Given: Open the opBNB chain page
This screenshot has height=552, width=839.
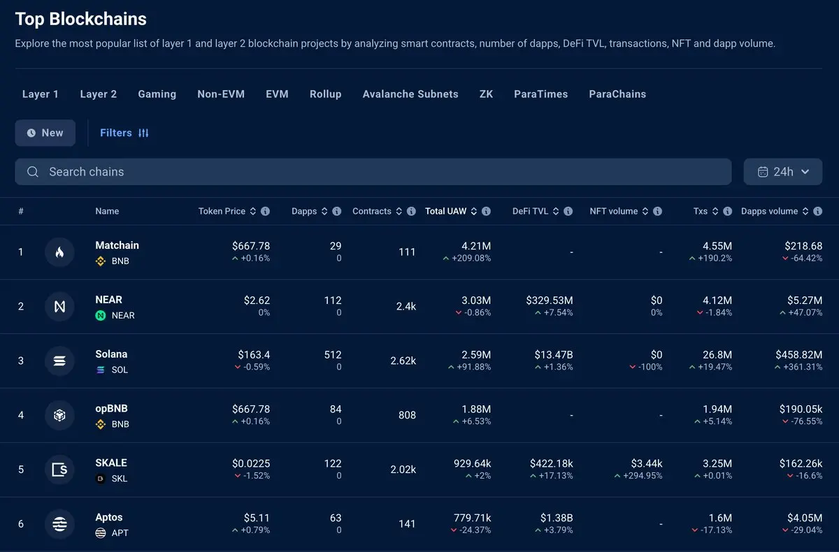Looking at the screenshot, I should tap(111, 409).
